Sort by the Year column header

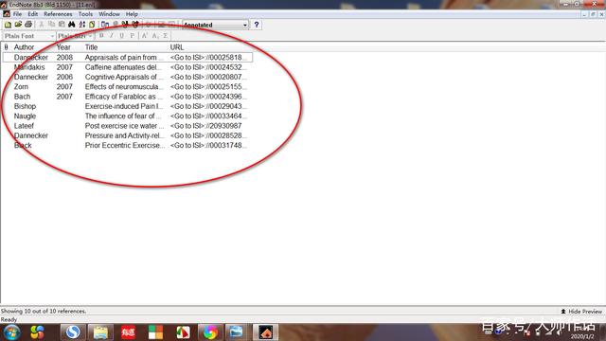coord(63,47)
